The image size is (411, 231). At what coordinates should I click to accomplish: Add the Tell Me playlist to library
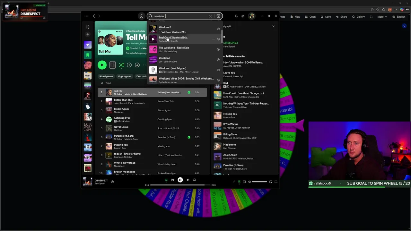(x=129, y=65)
